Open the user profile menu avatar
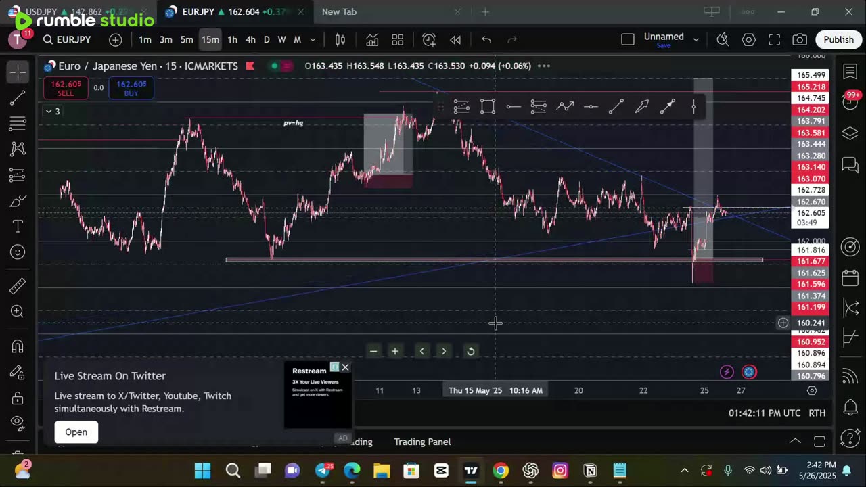 pyautogui.click(x=18, y=40)
